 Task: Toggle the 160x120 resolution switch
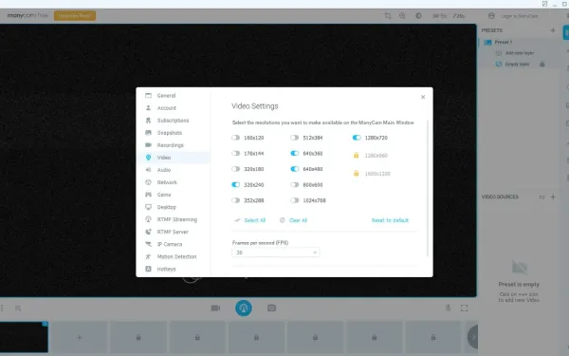tap(236, 138)
